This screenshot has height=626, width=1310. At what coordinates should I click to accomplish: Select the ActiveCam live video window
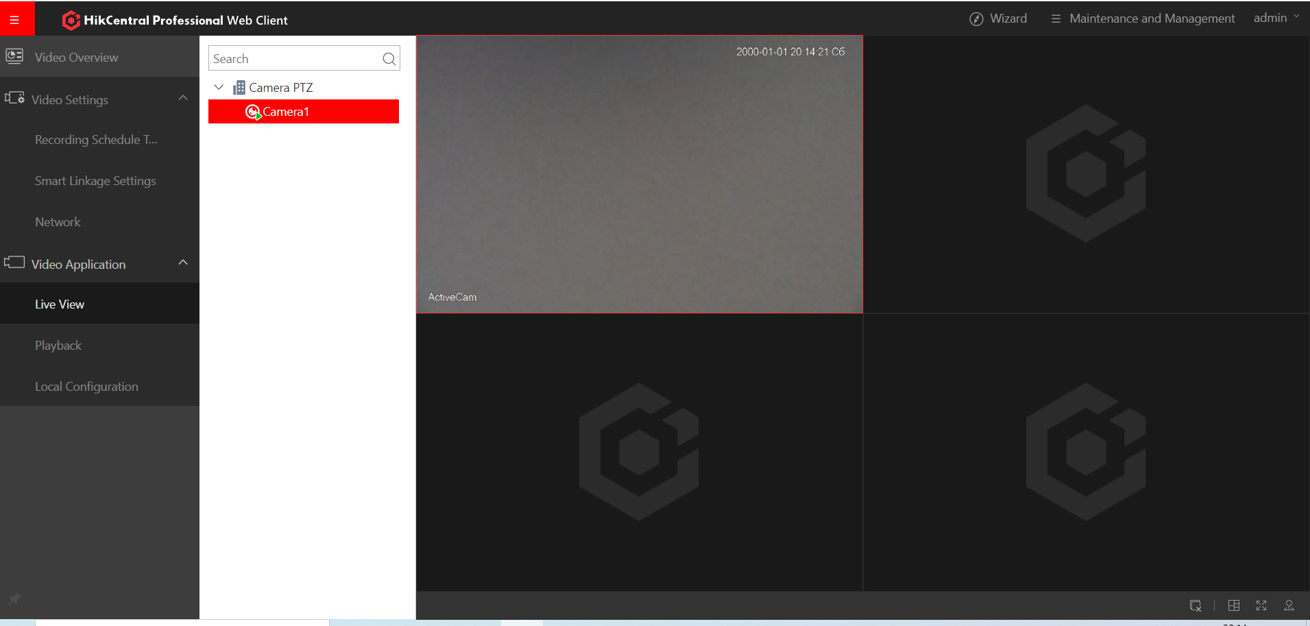(x=639, y=174)
